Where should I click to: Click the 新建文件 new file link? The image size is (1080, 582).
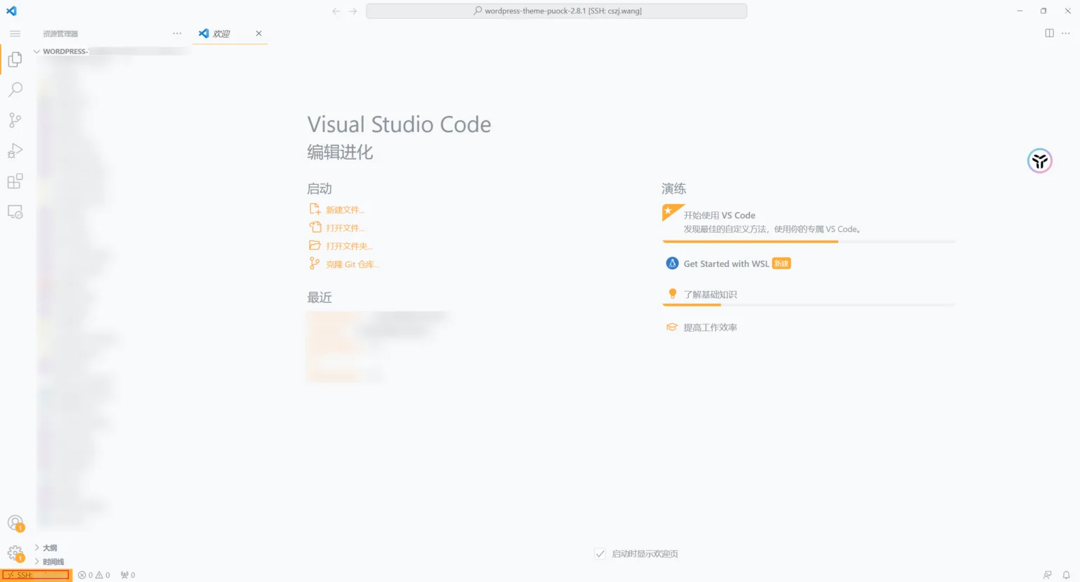pyautogui.click(x=345, y=209)
